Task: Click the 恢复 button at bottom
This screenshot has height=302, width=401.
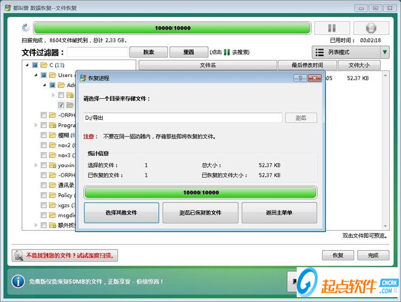Action: point(338,255)
